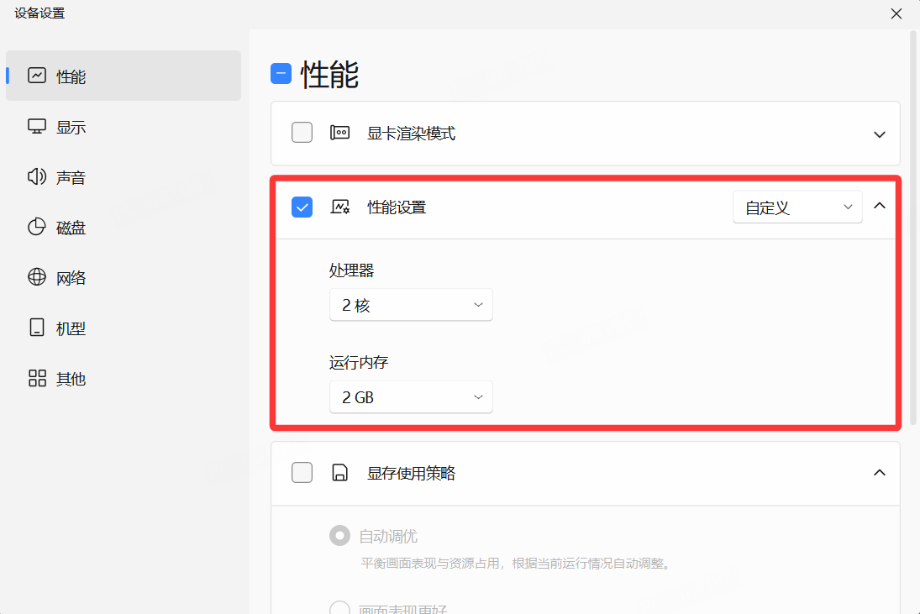Click the 声音 speaker icon in sidebar
This screenshot has height=614, width=920.
(x=37, y=176)
